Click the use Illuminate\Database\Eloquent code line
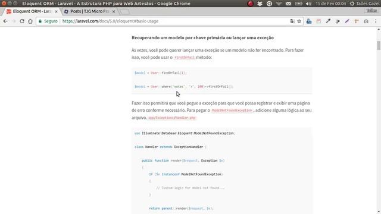Screen dimensions: 381x214 (x=185, y=133)
